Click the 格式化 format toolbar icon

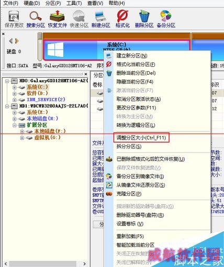(x=122, y=19)
